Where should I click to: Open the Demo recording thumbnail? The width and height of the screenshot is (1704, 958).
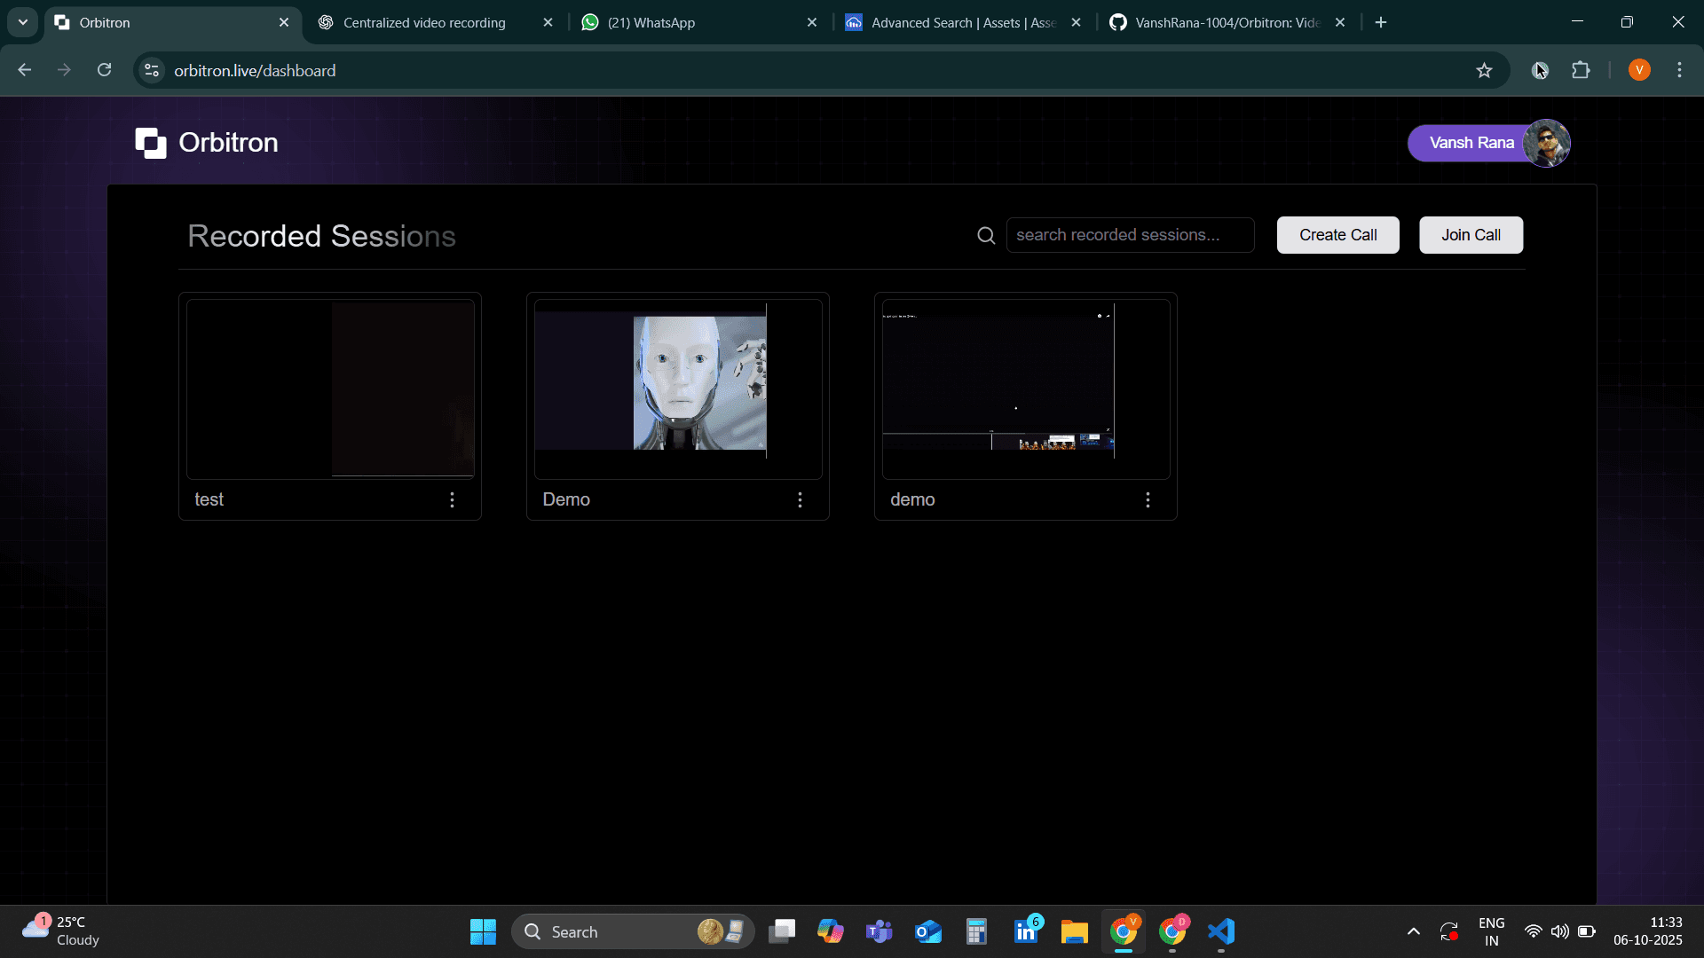pyautogui.click(x=677, y=389)
